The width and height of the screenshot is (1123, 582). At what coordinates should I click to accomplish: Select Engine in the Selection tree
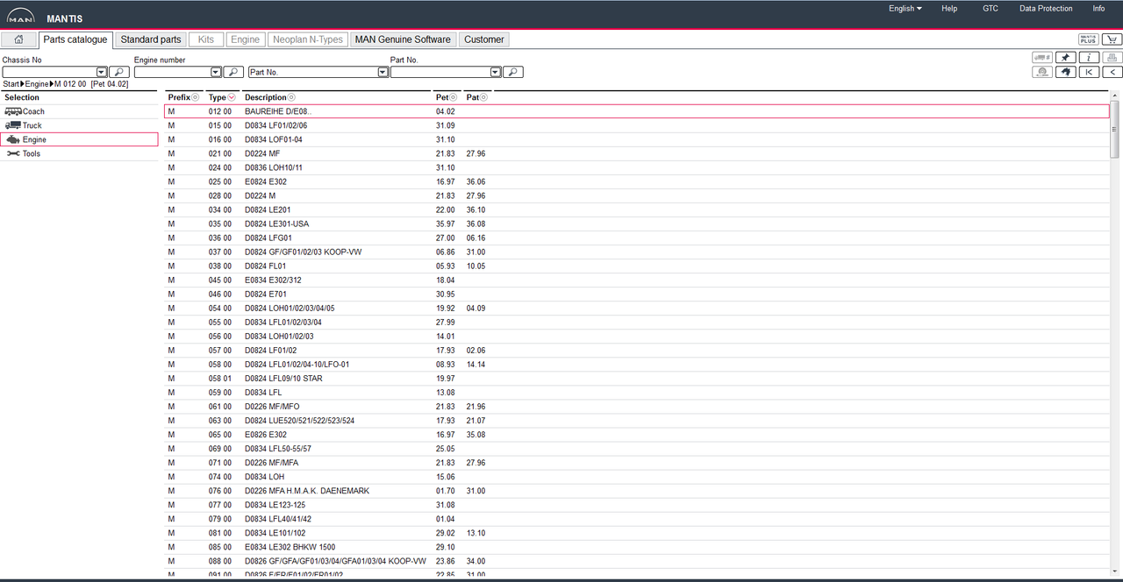pos(79,139)
